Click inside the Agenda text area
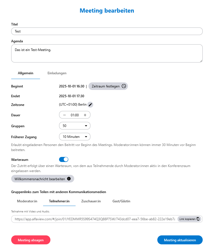215x248 pixels. pyautogui.click(x=107, y=53)
